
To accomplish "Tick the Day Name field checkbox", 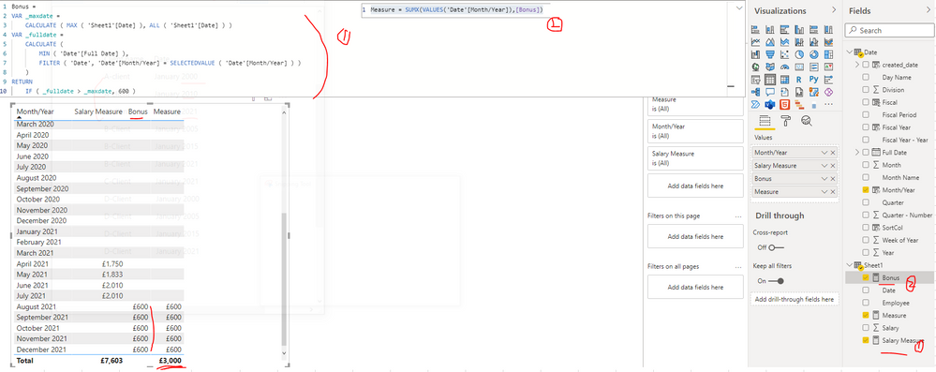I will pyautogui.click(x=866, y=77).
